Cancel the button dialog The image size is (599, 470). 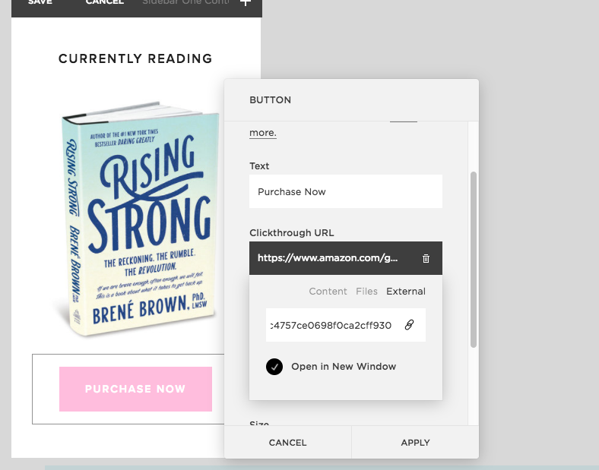(287, 443)
